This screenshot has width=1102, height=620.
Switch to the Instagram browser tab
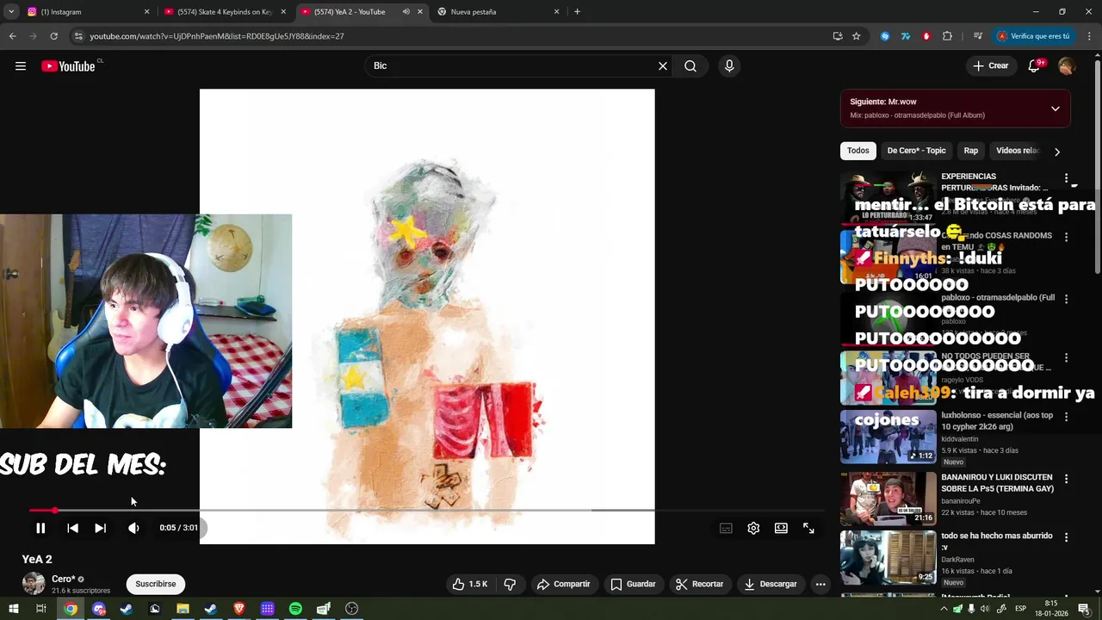point(88,12)
